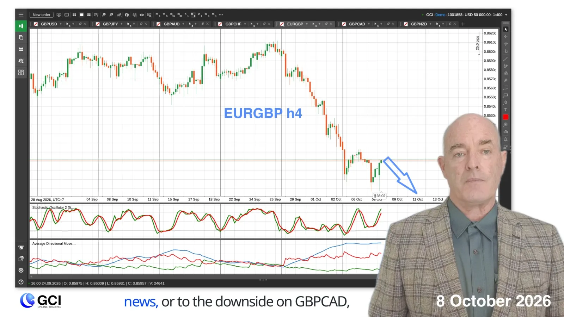Switch to single chart layout
The image size is (564, 317).
pyautogui.click(x=82, y=15)
